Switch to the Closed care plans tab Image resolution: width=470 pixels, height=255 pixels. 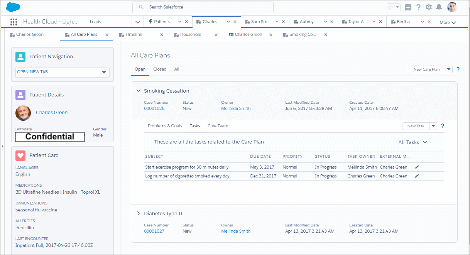[160, 69]
